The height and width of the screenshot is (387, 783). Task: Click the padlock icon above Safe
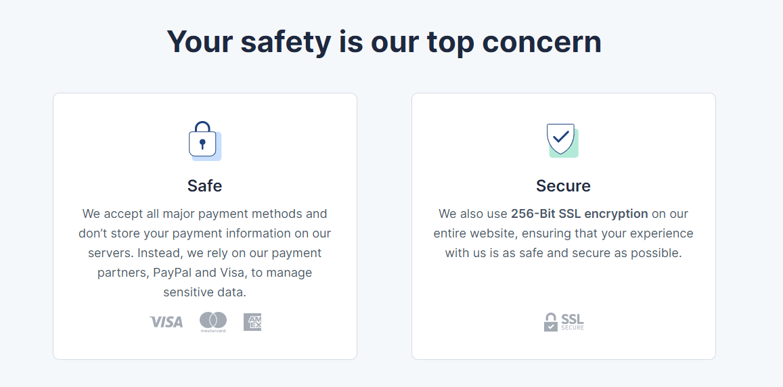click(205, 141)
